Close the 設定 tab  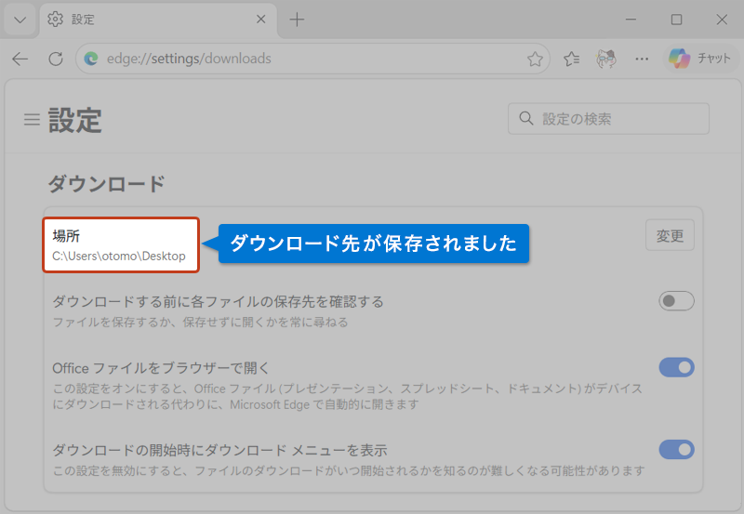260,20
